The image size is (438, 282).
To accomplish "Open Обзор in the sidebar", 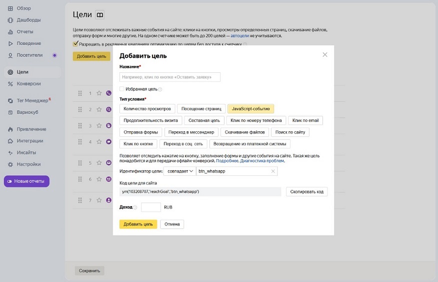I will 23,8.
